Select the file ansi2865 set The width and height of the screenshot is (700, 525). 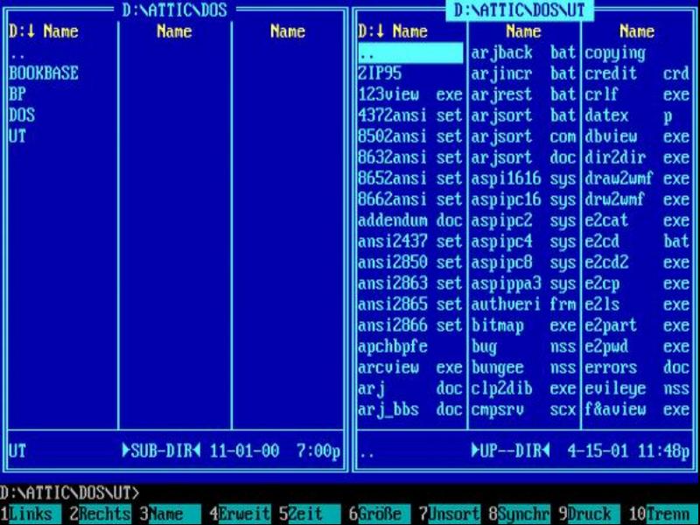(410, 304)
